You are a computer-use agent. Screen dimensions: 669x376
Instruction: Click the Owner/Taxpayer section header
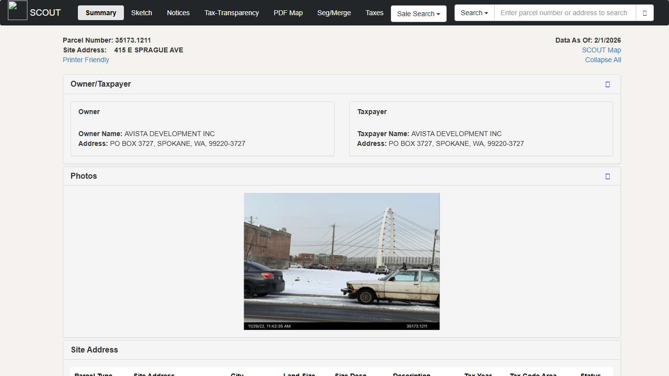click(100, 84)
